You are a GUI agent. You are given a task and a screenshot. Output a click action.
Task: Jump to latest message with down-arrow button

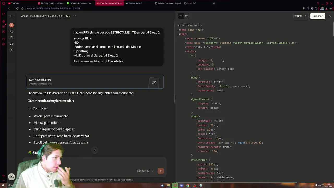pyautogui.click(x=95, y=150)
